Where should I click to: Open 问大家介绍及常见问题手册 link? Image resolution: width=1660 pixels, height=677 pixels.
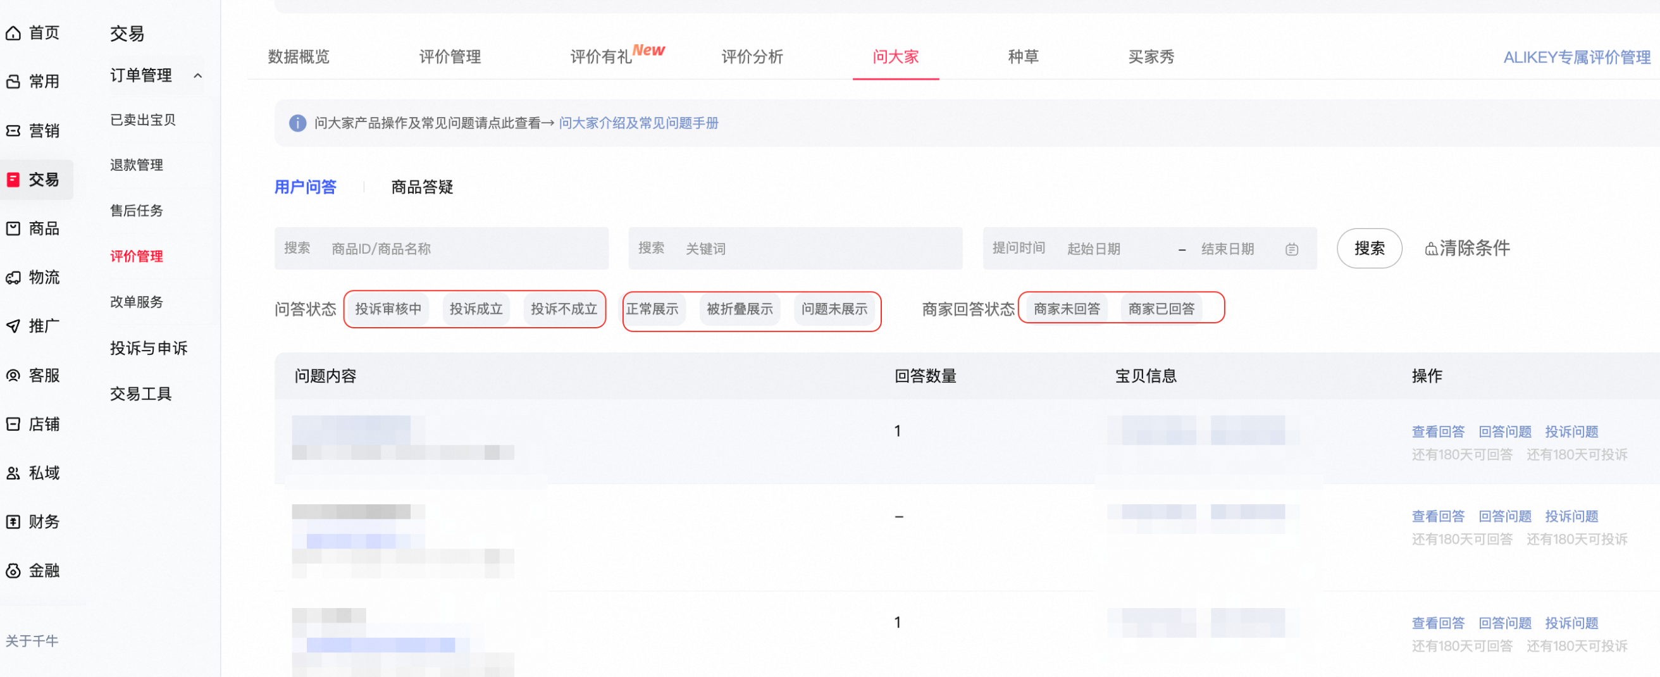point(638,123)
